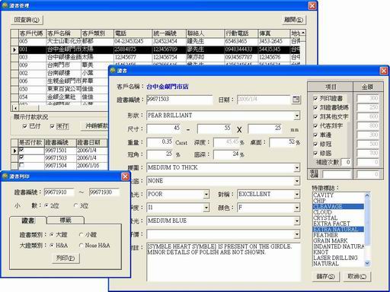This screenshot has width=390, height=292.
Task: Select the 小證 certificate type radio
Action: coord(82,235)
